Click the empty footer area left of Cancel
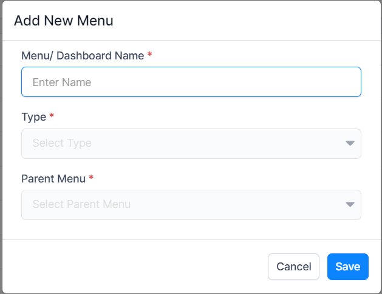382x294 pixels. (x=134, y=267)
